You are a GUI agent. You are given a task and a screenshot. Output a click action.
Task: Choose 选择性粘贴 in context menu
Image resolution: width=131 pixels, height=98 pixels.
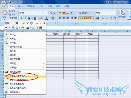click(25, 47)
